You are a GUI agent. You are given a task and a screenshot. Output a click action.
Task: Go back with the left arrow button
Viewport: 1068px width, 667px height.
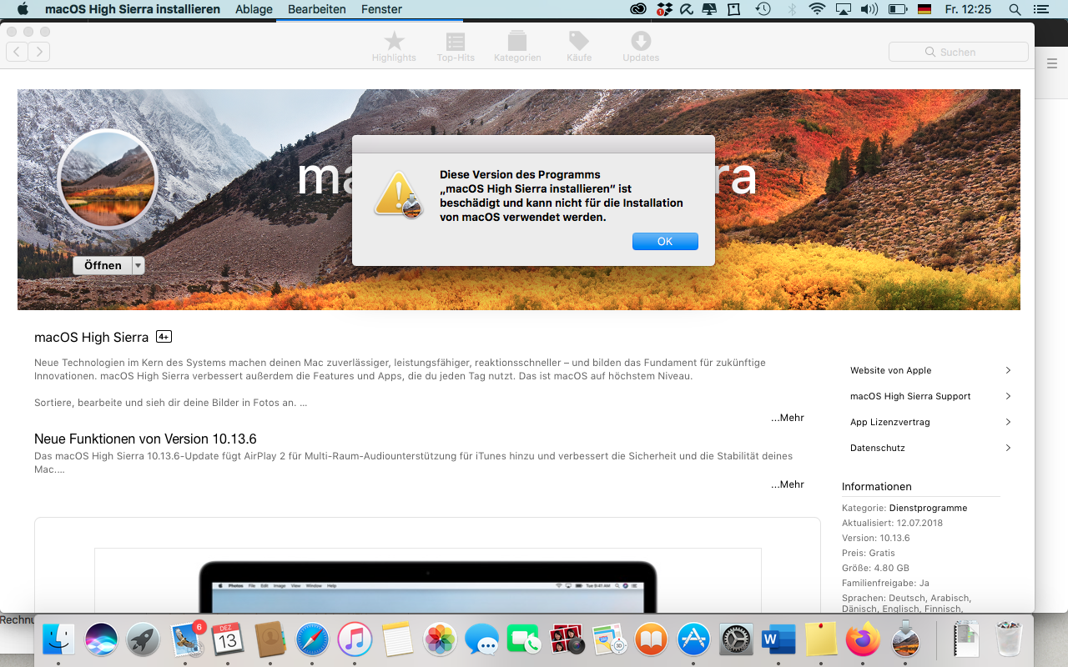[x=18, y=52]
